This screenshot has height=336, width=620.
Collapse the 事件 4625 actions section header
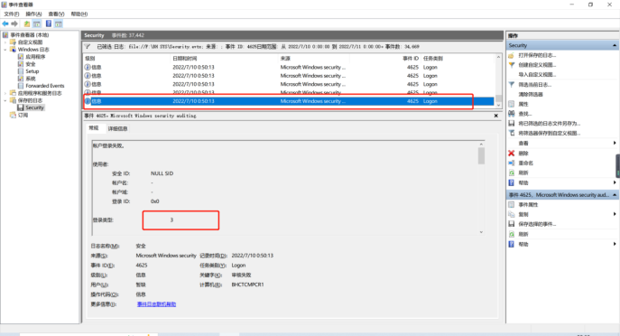coord(615,195)
